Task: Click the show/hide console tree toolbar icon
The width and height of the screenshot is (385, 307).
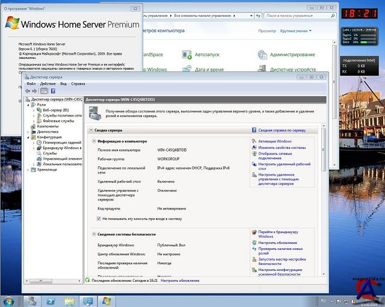Action: (45, 91)
